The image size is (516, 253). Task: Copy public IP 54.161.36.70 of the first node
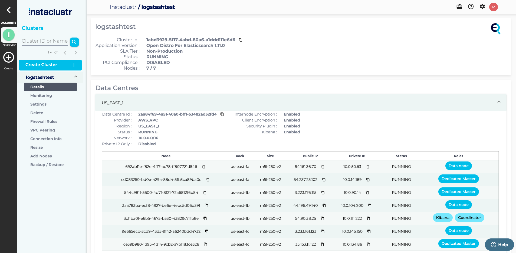pyautogui.click(x=323, y=167)
